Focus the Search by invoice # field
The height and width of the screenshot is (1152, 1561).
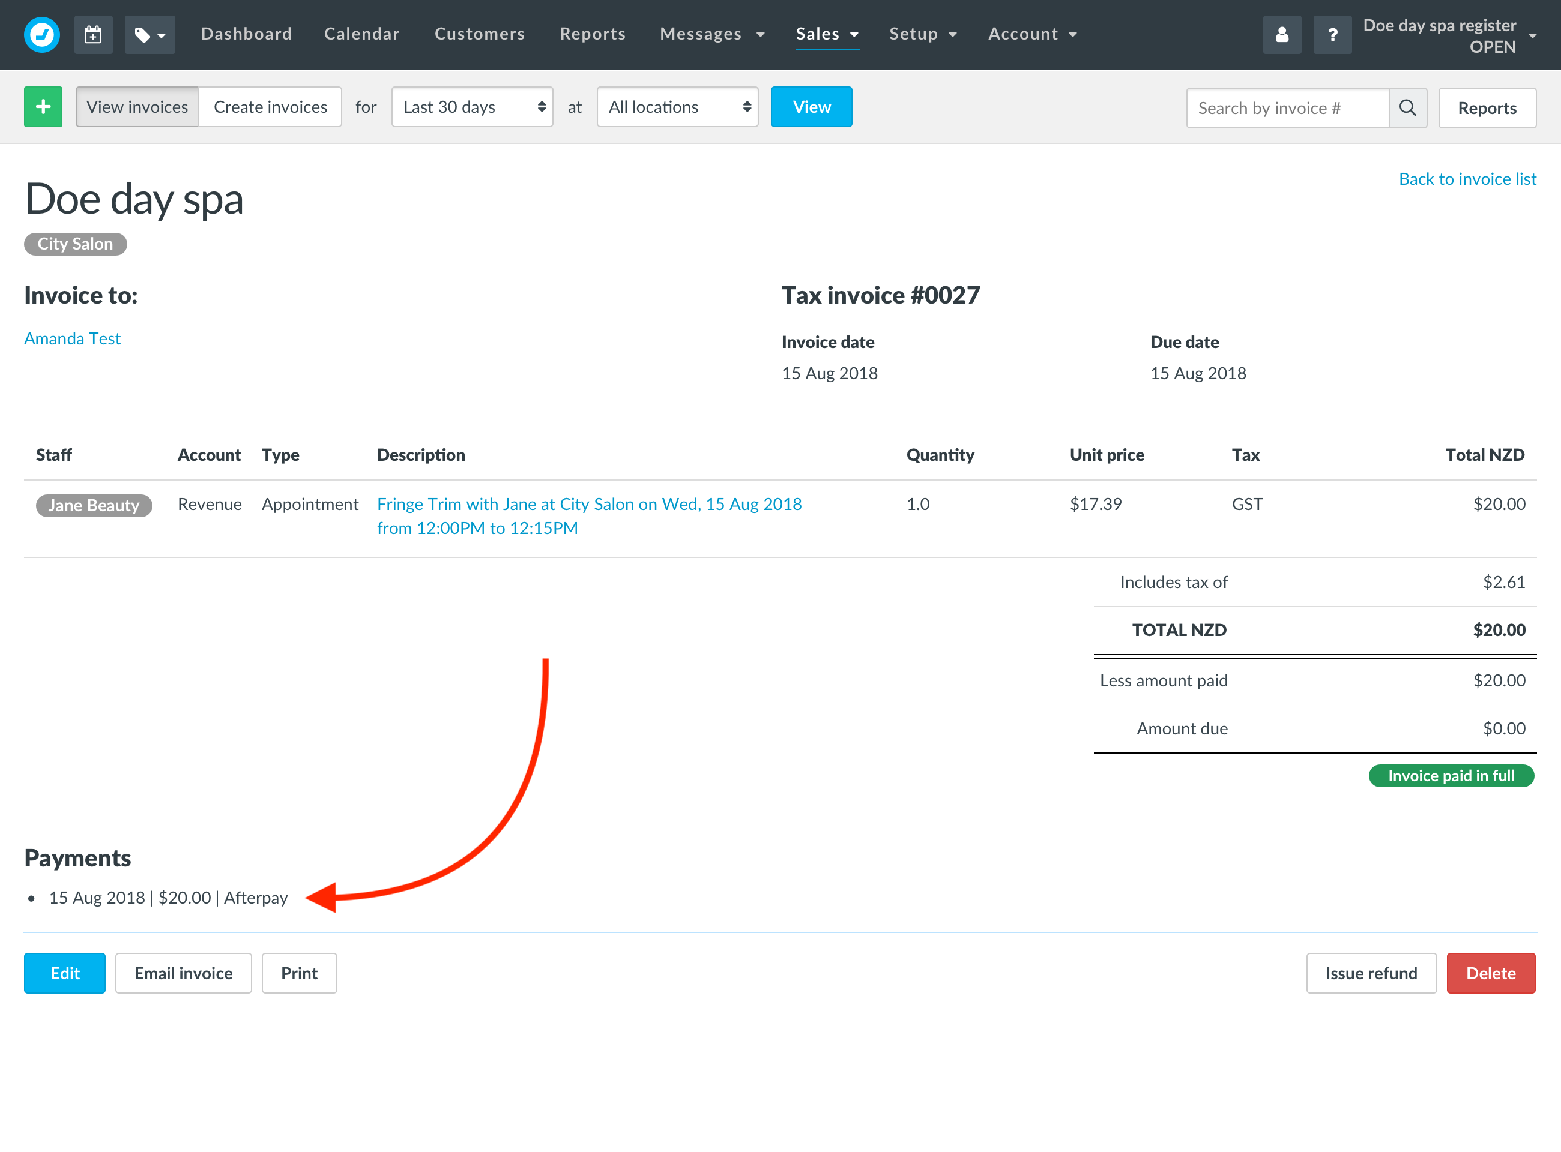tap(1288, 107)
